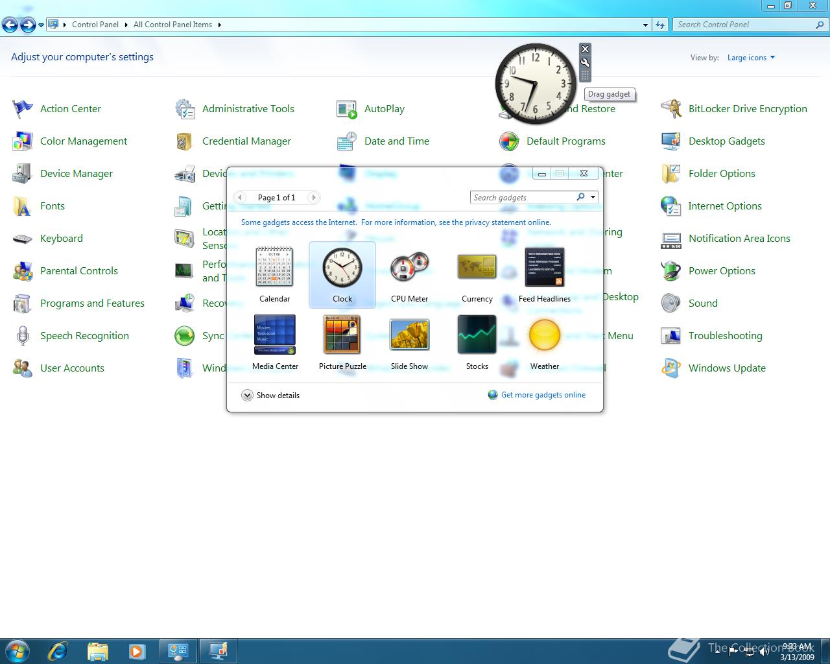The width and height of the screenshot is (830, 664).
Task: Open Desktop Gadgets item
Action: pyautogui.click(x=713, y=141)
